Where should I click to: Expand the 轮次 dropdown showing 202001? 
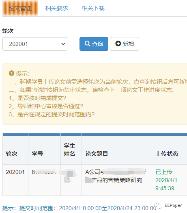35,44
